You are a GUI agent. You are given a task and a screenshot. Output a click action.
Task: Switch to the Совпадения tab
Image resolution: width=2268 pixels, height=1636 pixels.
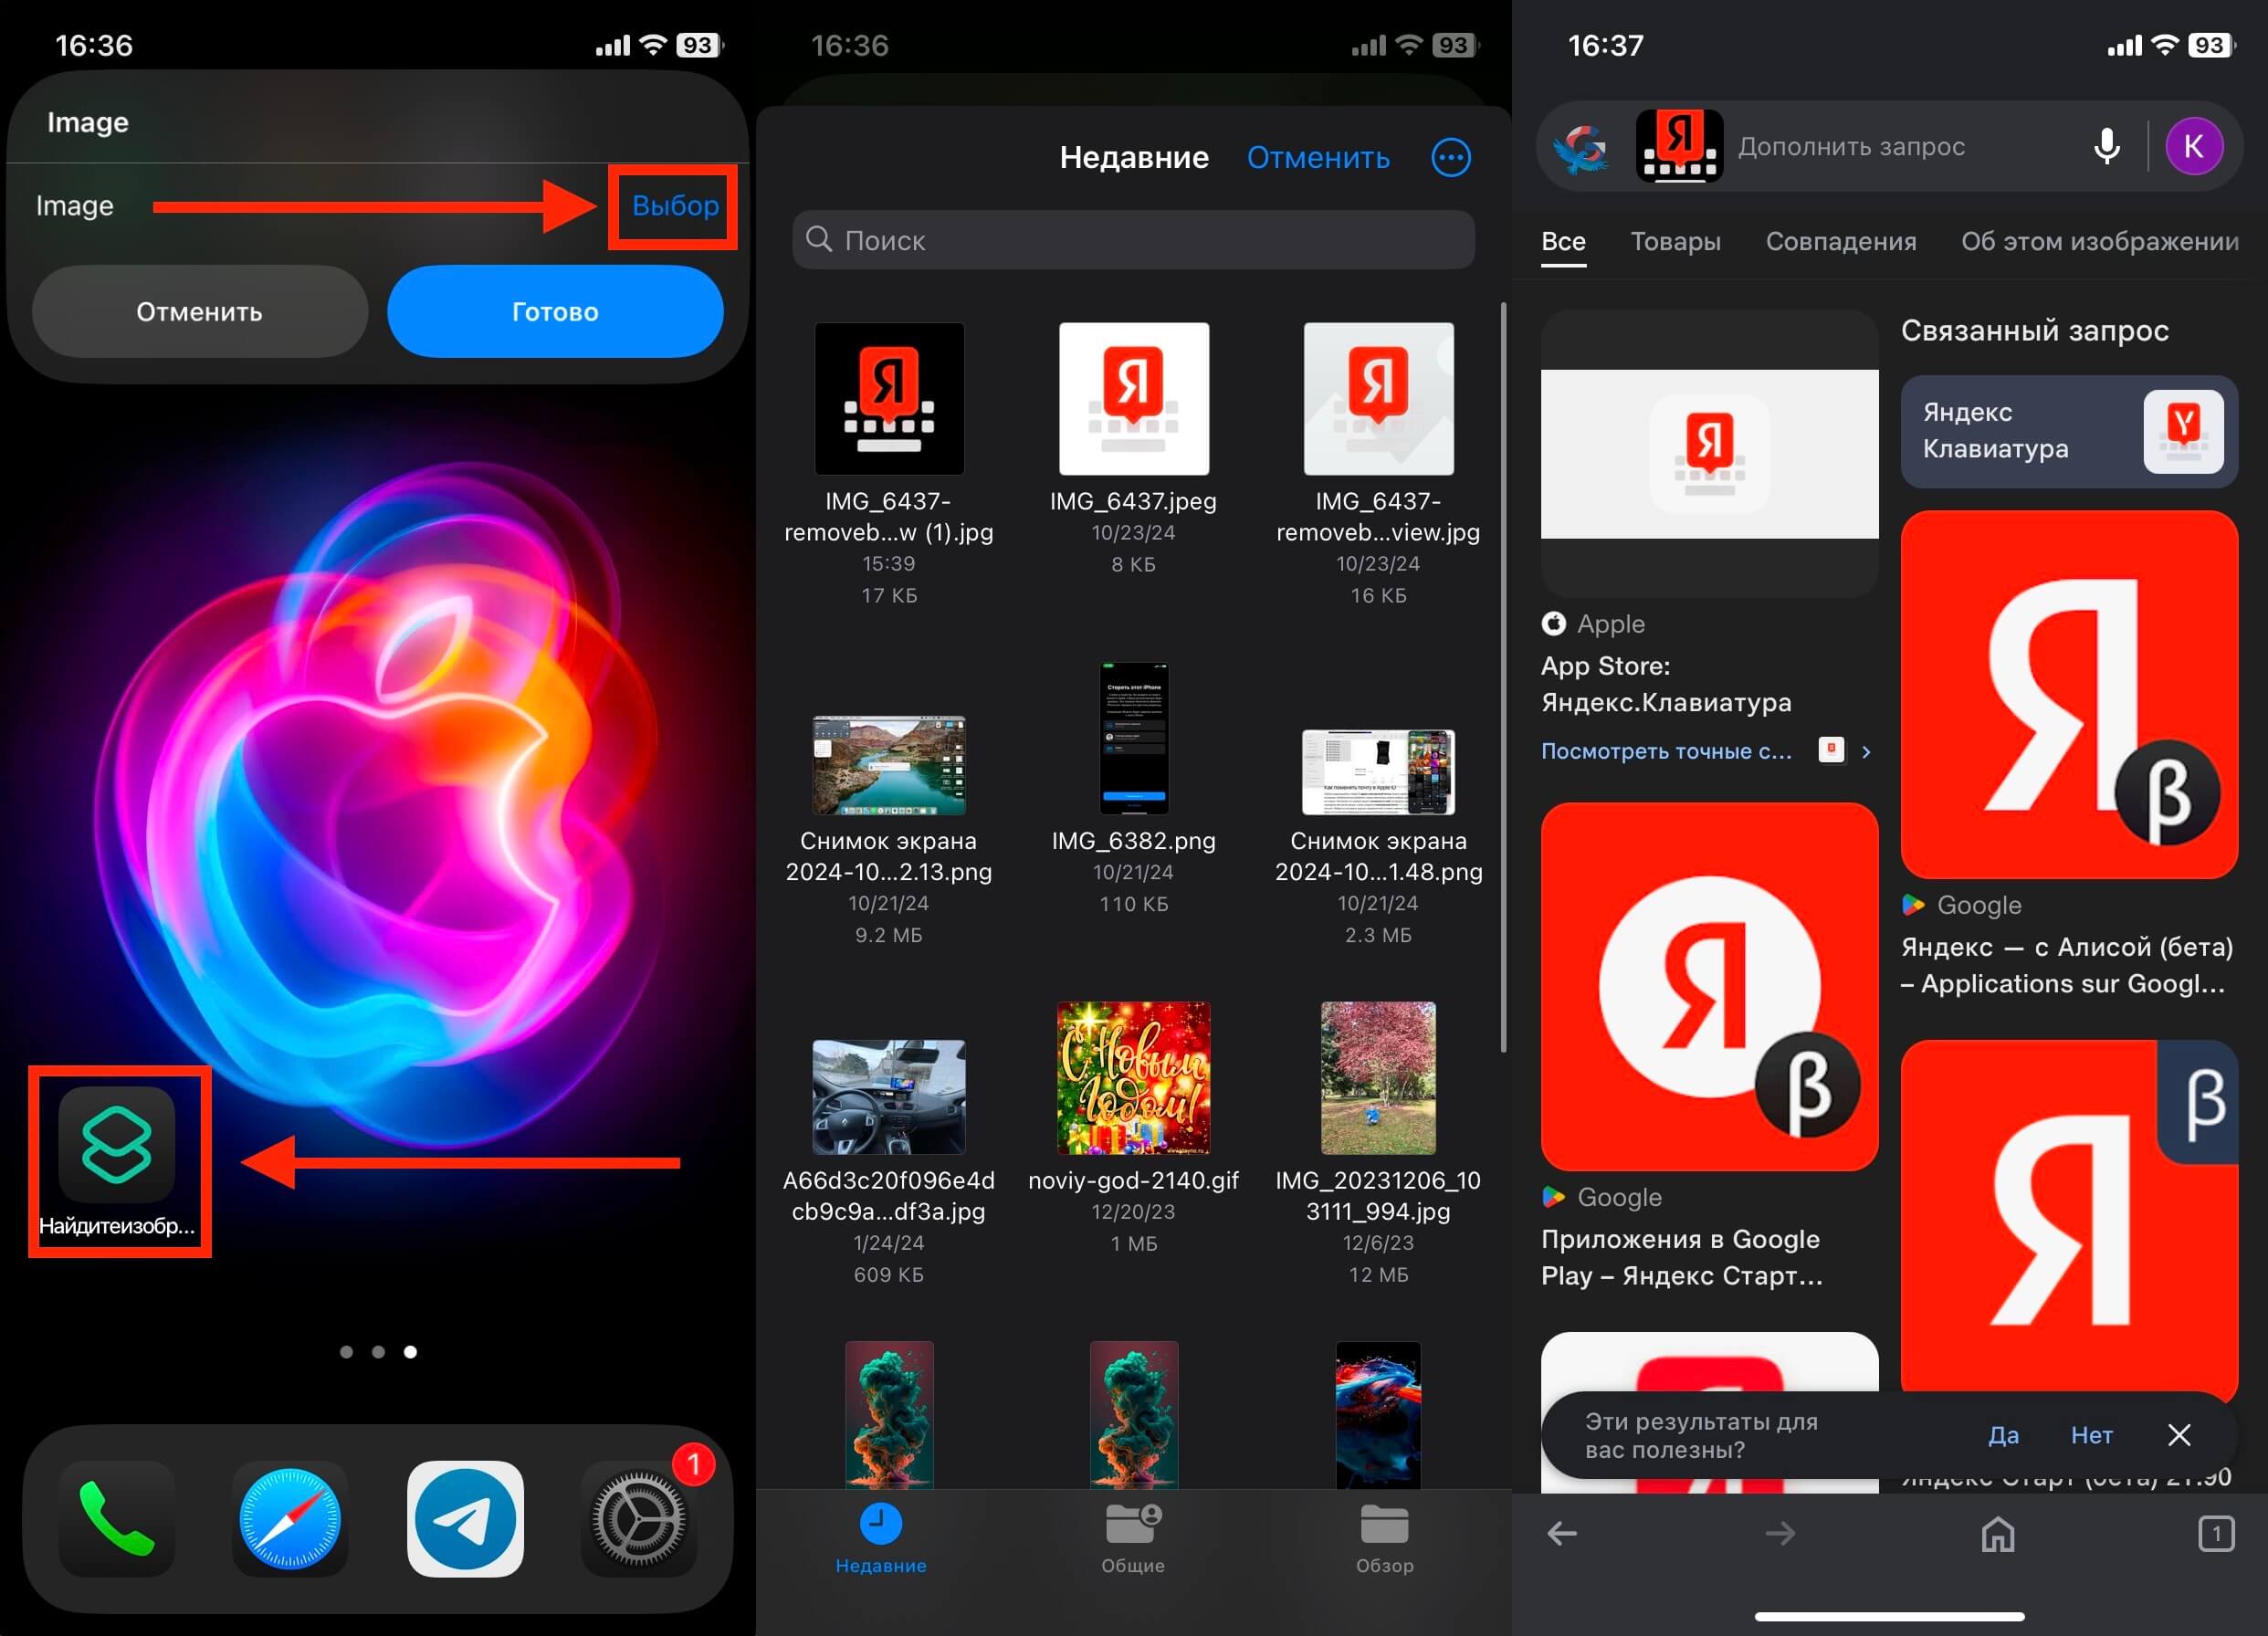click(1840, 241)
